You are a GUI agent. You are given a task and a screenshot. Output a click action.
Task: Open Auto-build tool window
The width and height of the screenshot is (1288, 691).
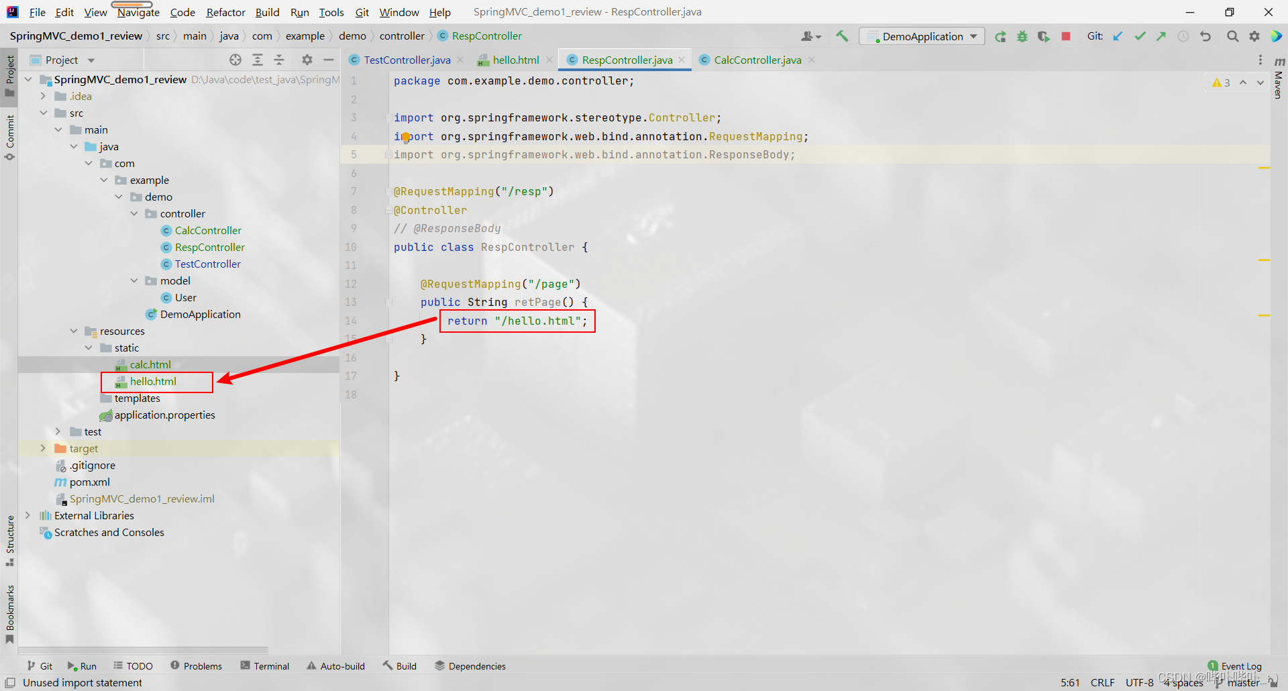[x=336, y=666]
